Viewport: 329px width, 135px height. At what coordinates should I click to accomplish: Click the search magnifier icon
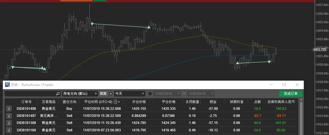58,94
